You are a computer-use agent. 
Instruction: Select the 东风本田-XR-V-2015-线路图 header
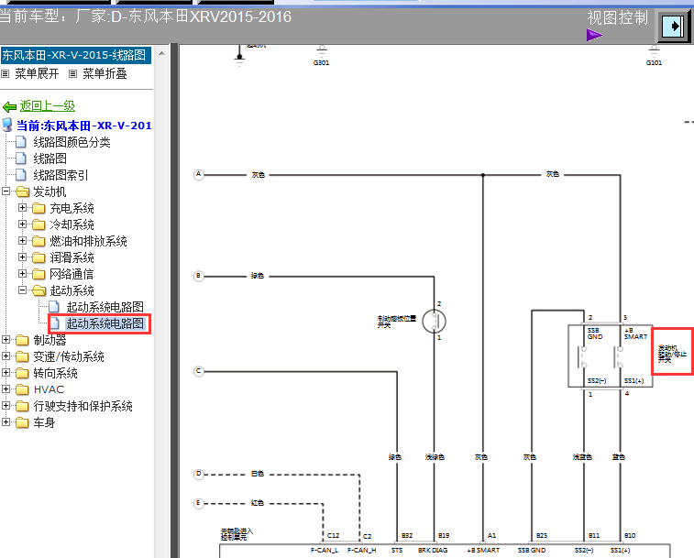coord(76,55)
